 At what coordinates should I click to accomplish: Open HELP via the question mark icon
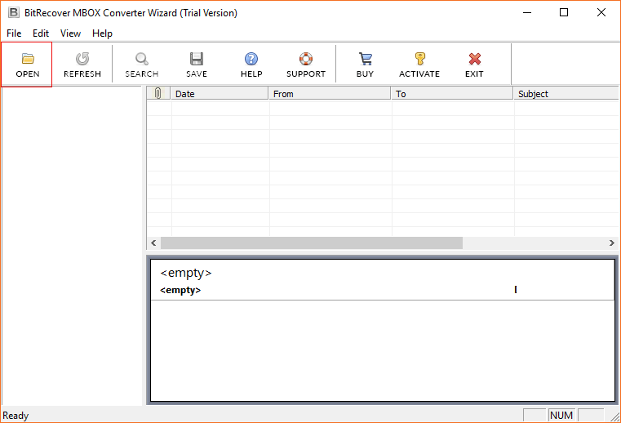251,59
